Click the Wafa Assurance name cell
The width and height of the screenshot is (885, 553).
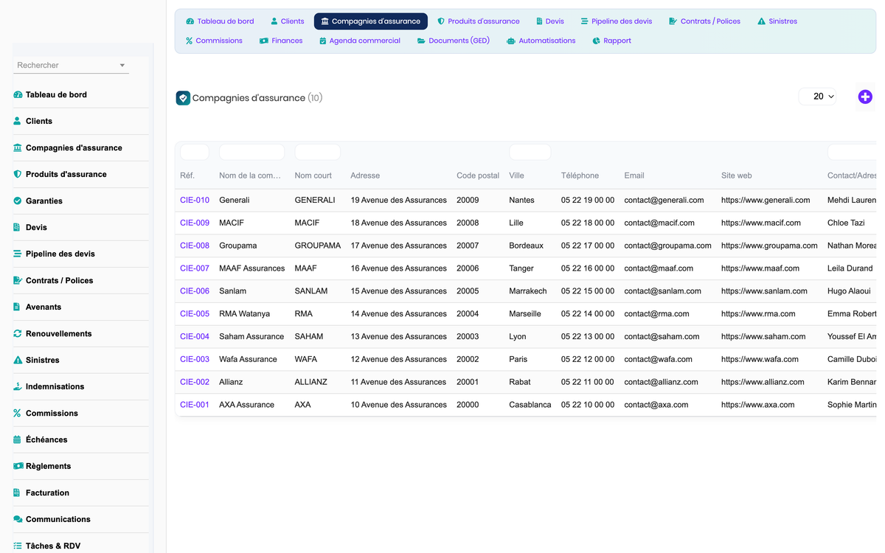[x=248, y=359]
